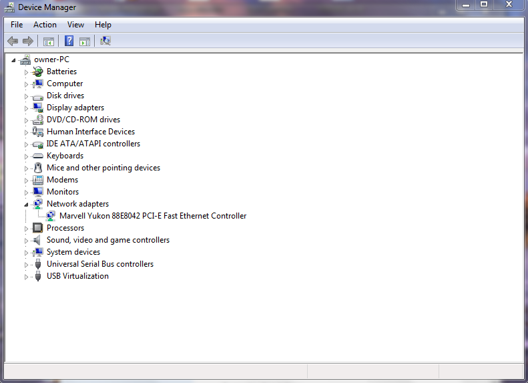Select the Network adapters label

click(78, 204)
